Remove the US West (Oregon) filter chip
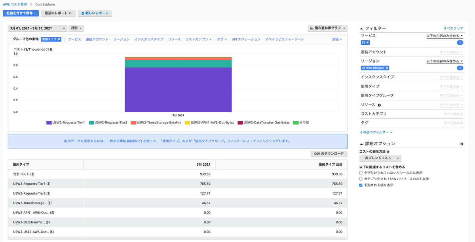This screenshot has width=475, height=242. pos(387,68)
